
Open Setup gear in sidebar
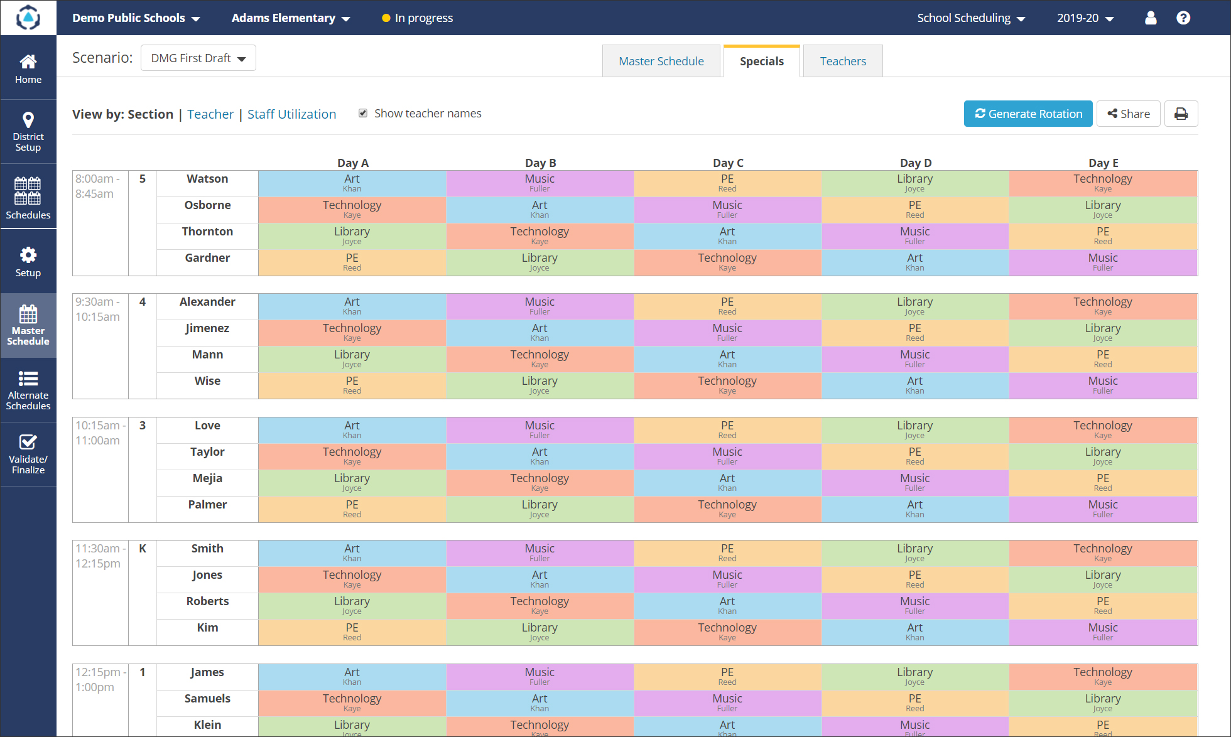pos(28,261)
